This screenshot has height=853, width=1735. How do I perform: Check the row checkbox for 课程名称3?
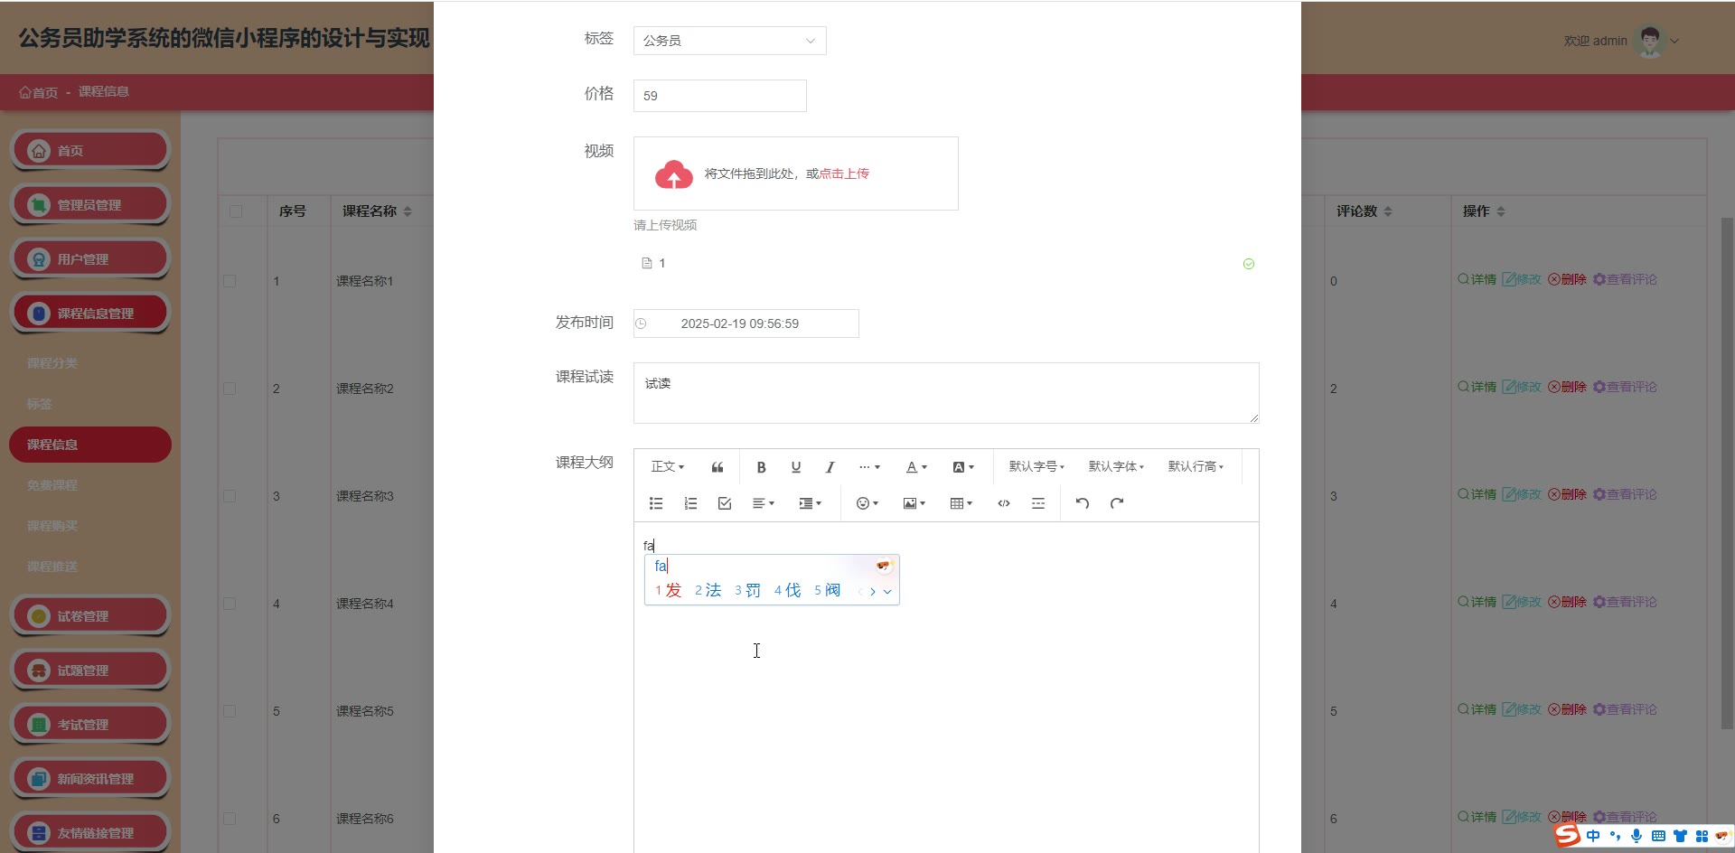pos(230,496)
